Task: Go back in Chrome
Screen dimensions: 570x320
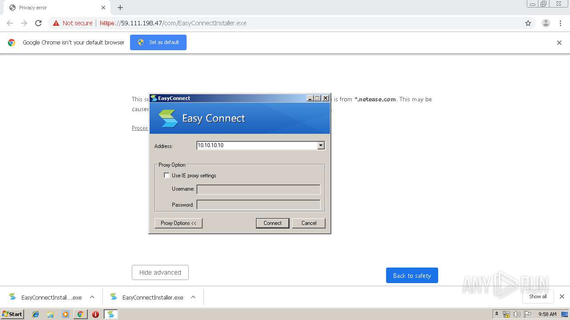Action: (x=10, y=23)
